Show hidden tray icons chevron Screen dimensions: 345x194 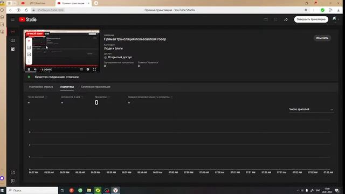click(298, 190)
